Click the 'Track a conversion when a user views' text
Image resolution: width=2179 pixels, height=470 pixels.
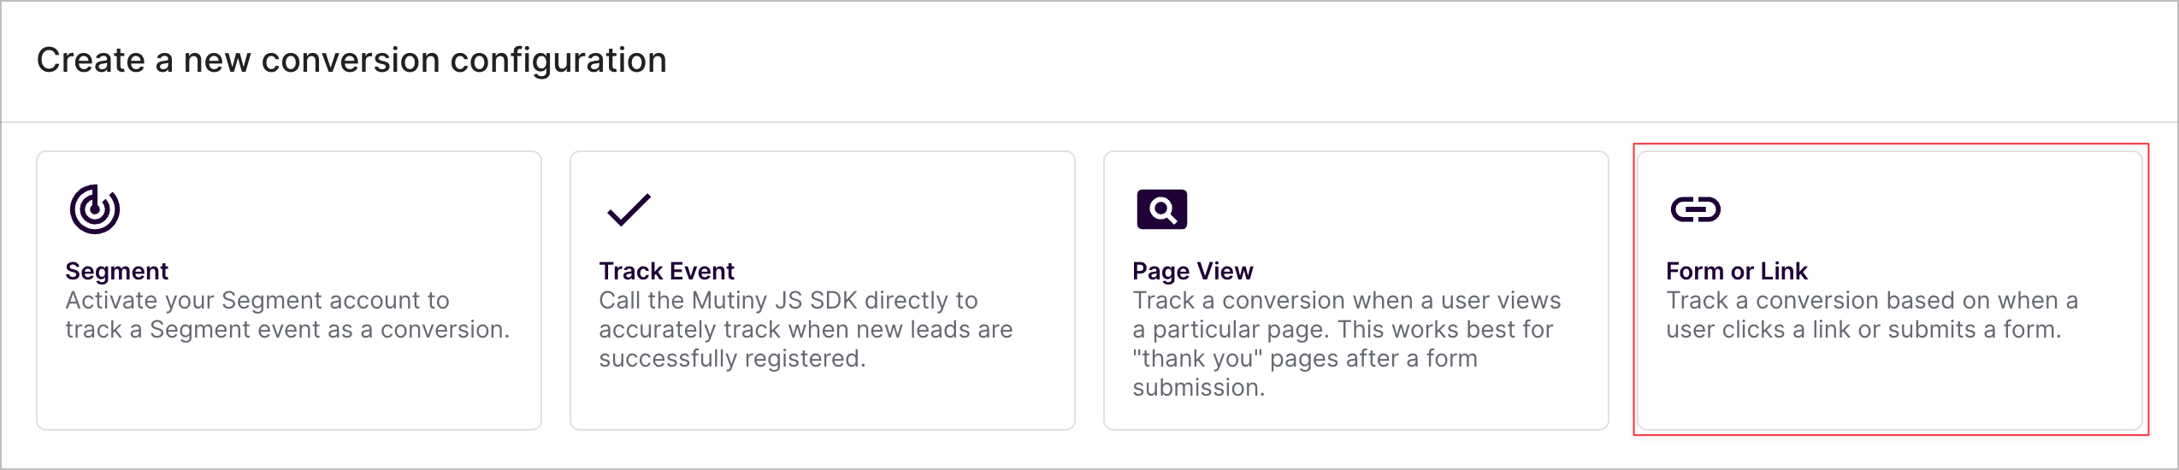[1347, 300]
